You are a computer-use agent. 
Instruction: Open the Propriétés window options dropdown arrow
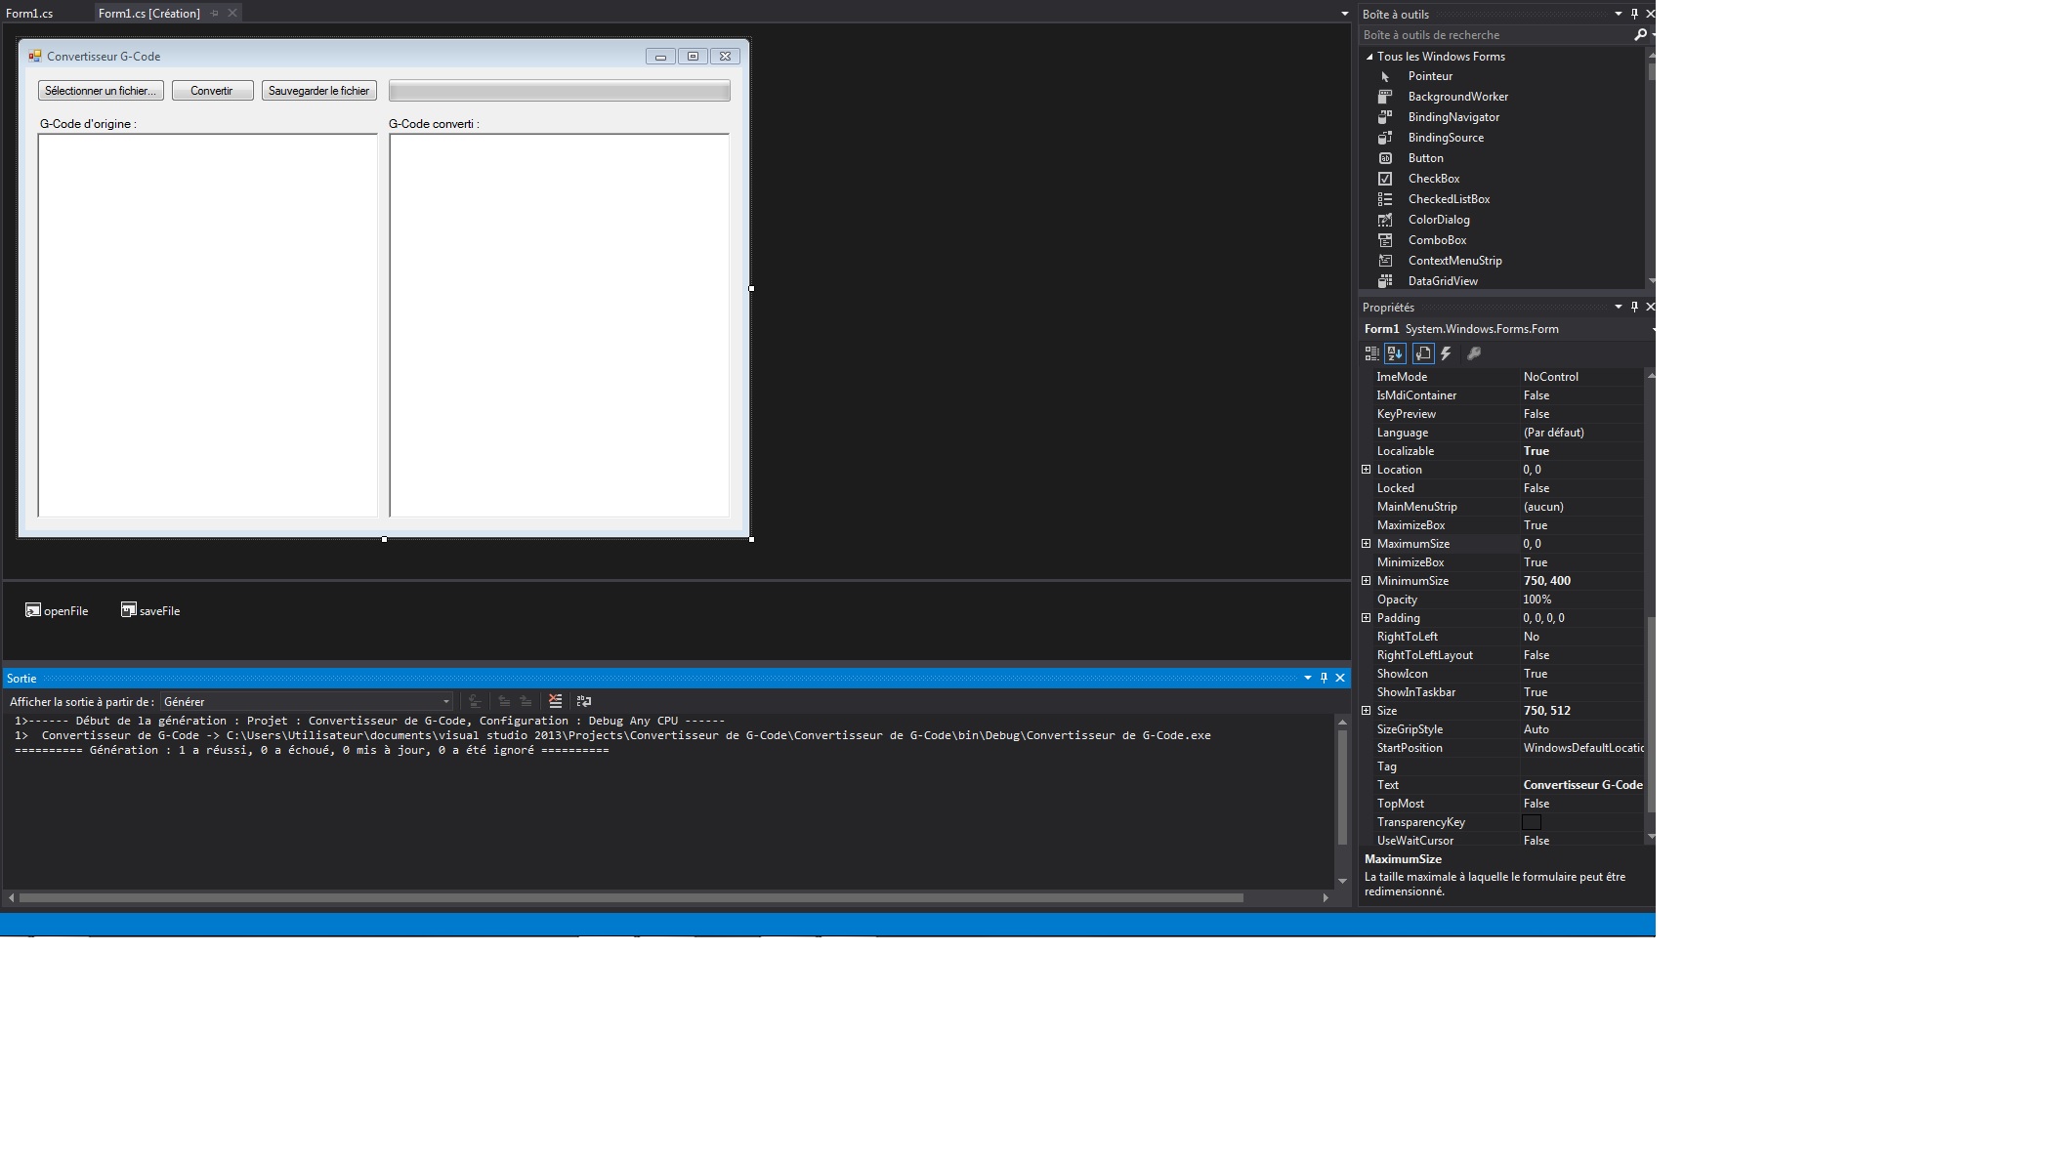[1618, 307]
